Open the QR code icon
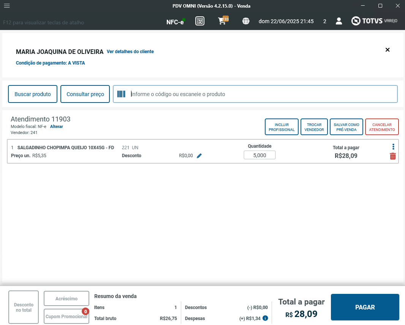 pyautogui.click(x=200, y=21)
